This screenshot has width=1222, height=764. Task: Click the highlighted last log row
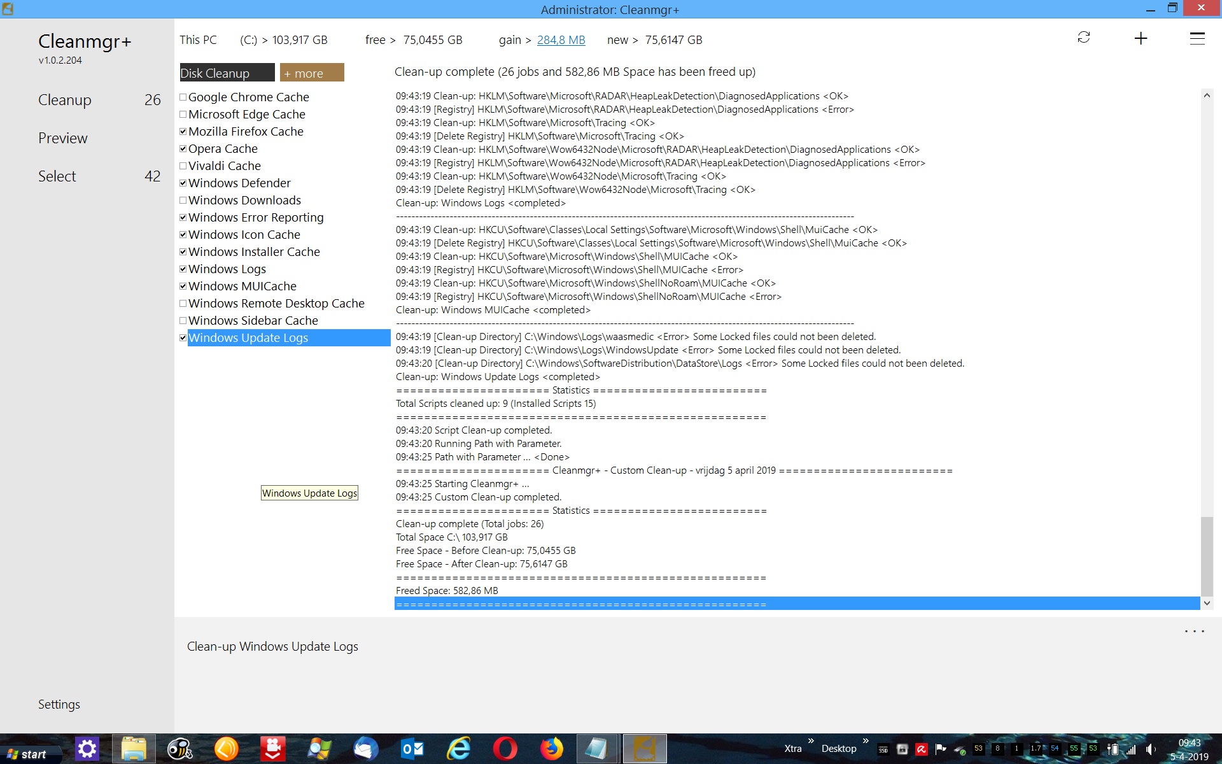click(797, 604)
